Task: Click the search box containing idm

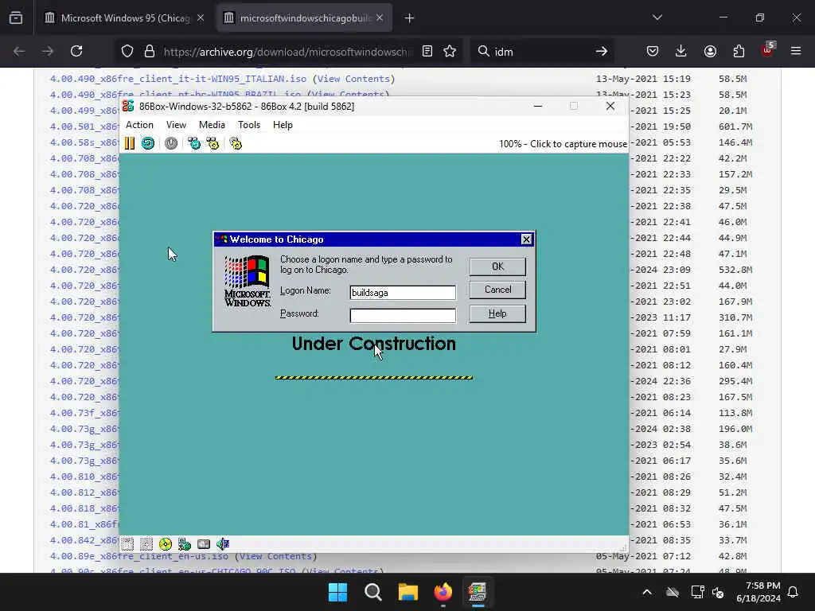Action: pos(540,52)
